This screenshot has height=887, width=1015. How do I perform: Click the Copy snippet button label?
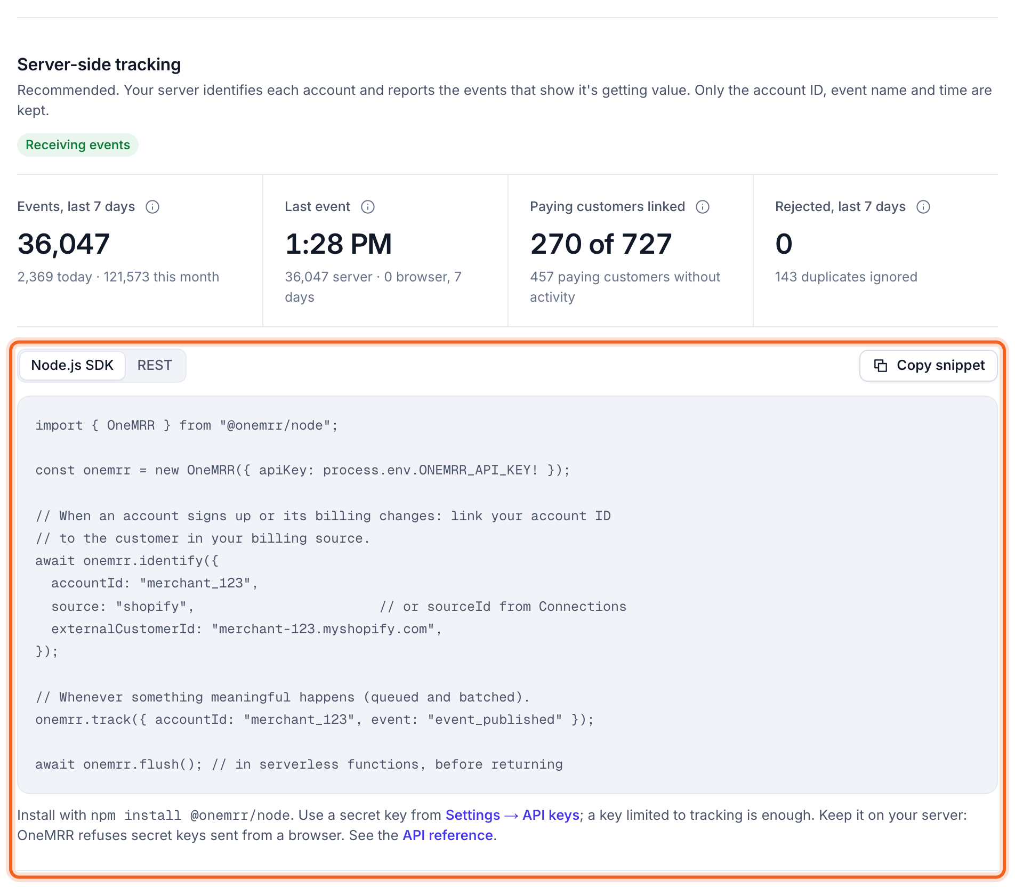point(941,366)
